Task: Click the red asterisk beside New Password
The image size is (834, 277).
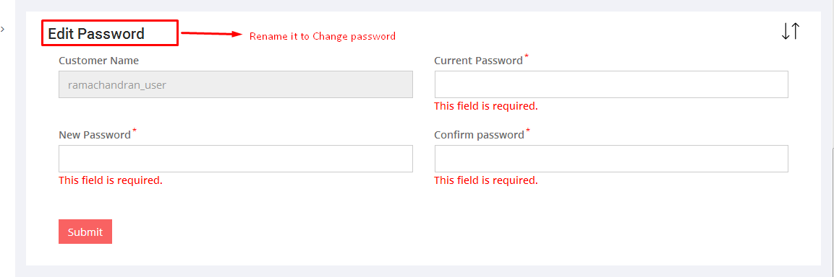Action: coord(135,131)
